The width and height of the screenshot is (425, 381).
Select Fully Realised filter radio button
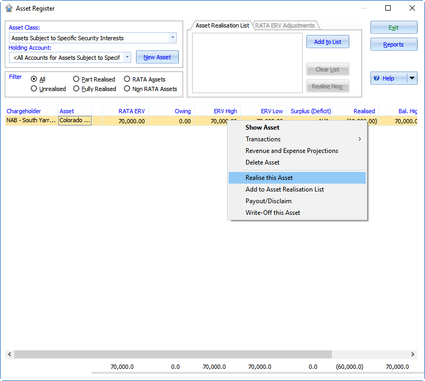click(76, 89)
